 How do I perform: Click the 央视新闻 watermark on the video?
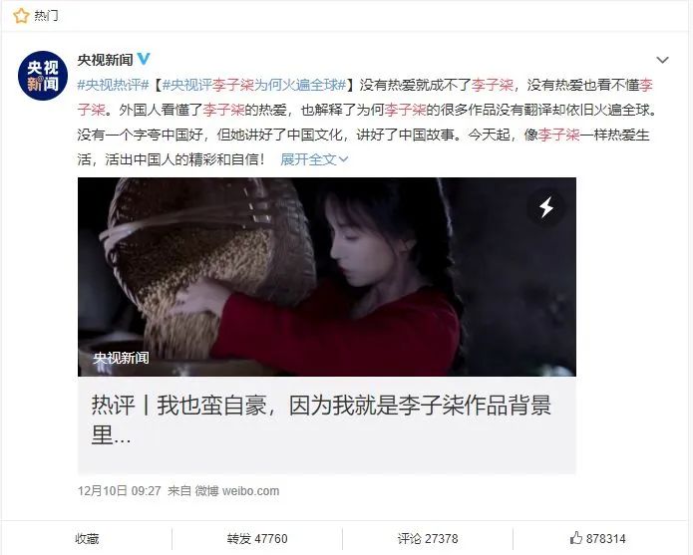coord(121,358)
